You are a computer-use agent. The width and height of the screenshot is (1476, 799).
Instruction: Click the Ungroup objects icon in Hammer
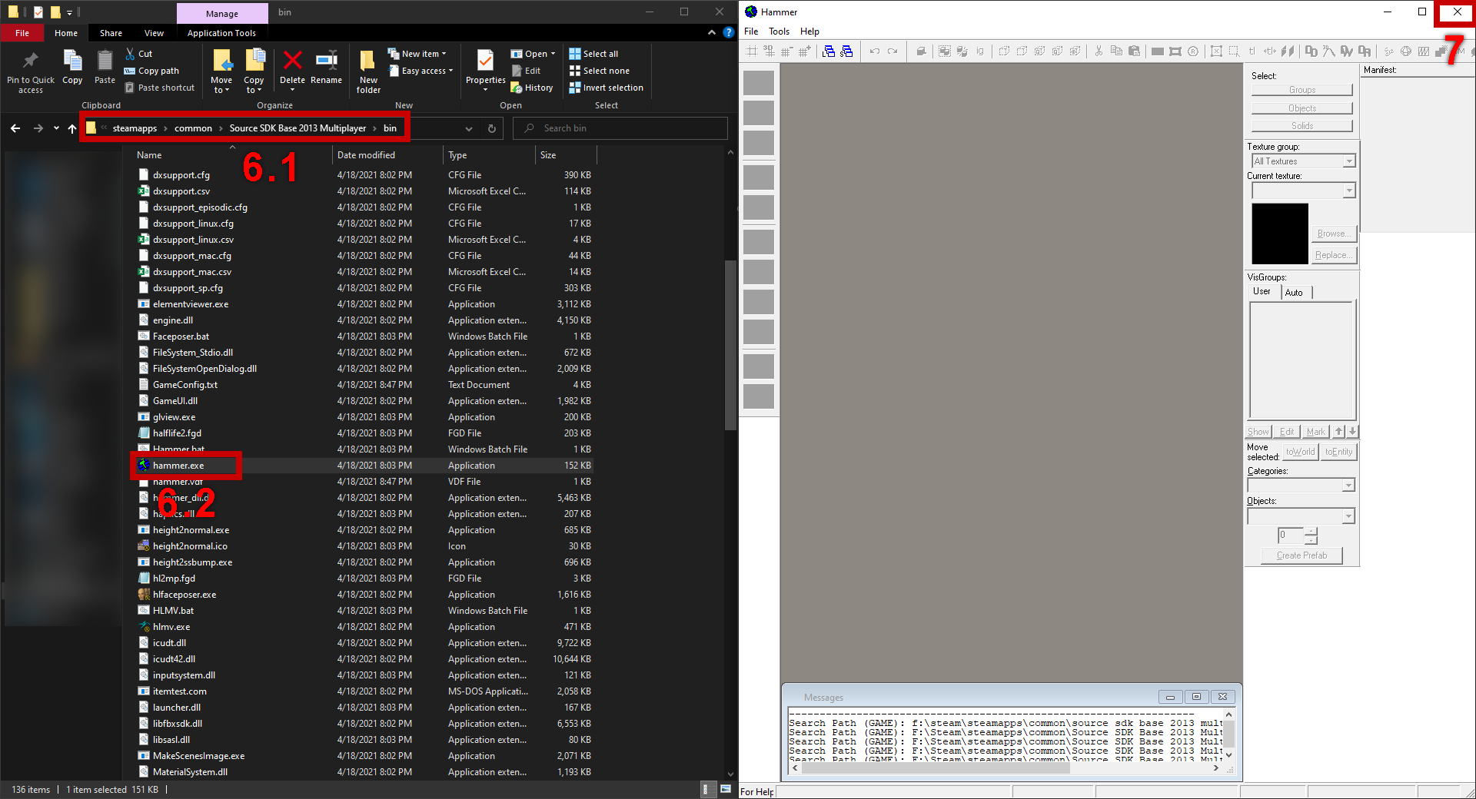[x=962, y=51]
